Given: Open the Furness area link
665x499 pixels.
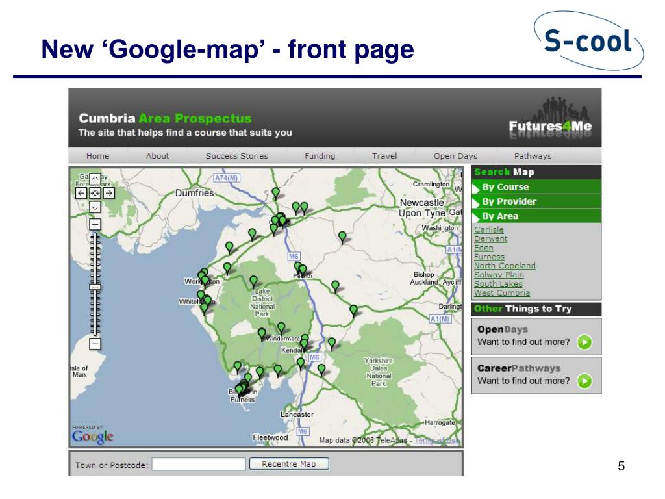Looking at the screenshot, I should pyautogui.click(x=490, y=257).
